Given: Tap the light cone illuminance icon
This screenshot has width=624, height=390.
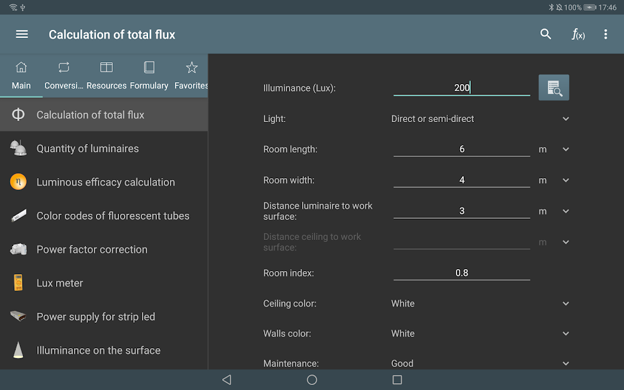Looking at the screenshot, I should pos(18,350).
